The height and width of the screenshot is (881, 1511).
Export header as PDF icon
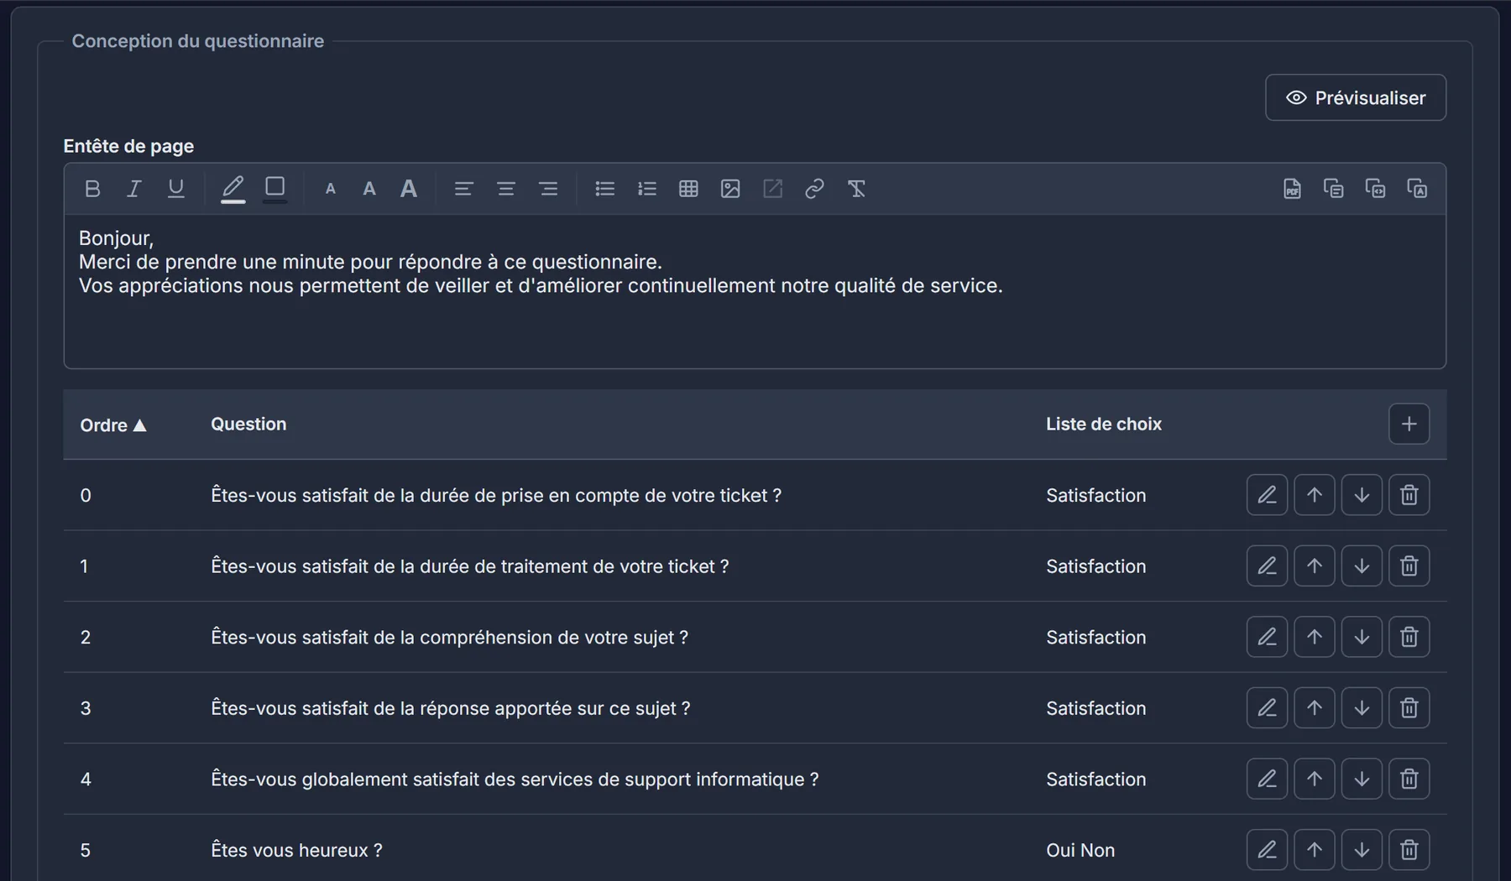tap(1292, 189)
